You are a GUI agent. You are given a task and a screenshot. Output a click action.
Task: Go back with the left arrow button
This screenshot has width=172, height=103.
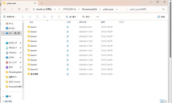(x=5, y=9)
